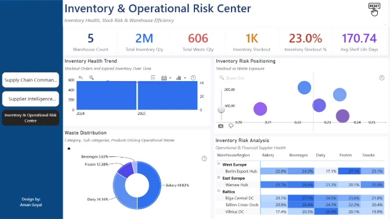The width and height of the screenshot is (390, 219).
Task: Click Berlin Export Hub Frozen cell 27.1%
Action: (349, 171)
